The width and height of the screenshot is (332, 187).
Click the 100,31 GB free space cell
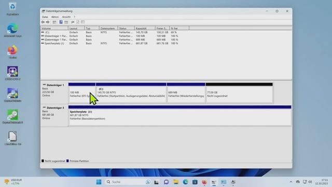click(162, 32)
